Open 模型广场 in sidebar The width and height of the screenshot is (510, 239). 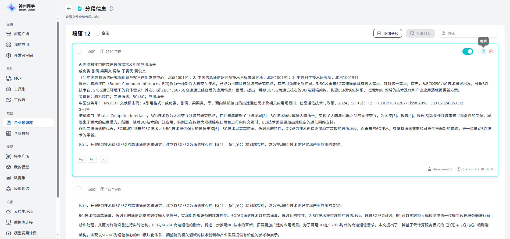[x=22, y=156]
